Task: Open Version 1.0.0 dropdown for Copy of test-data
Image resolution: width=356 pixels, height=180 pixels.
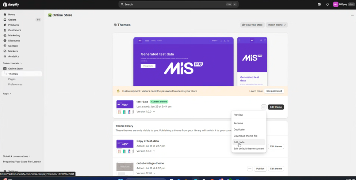Action: [x=146, y=151]
